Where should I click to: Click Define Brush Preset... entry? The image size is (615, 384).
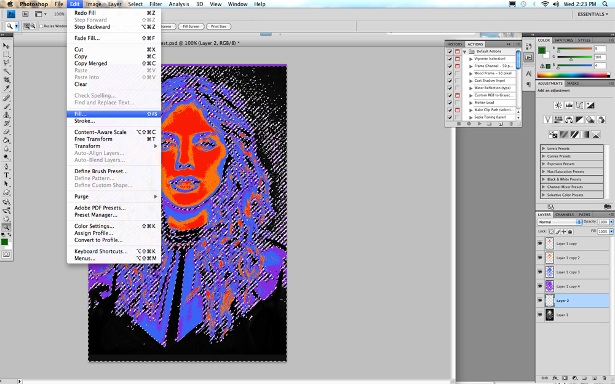coord(114,171)
